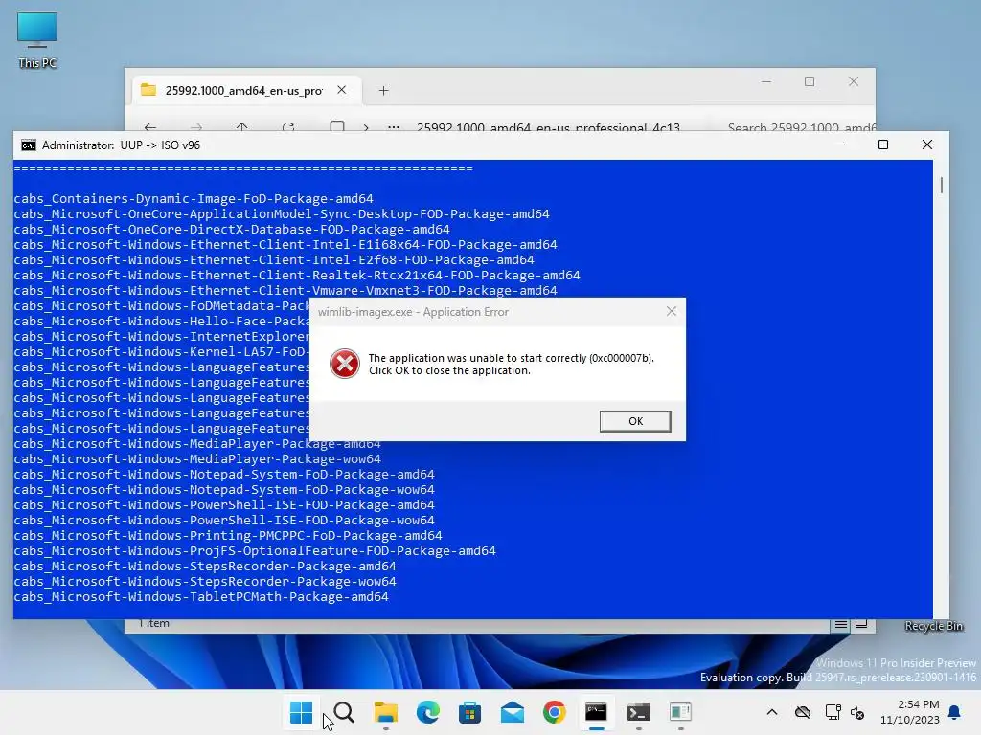The height and width of the screenshot is (735, 981).
Task: Refresh the File Explorer folder
Action: pyautogui.click(x=288, y=126)
